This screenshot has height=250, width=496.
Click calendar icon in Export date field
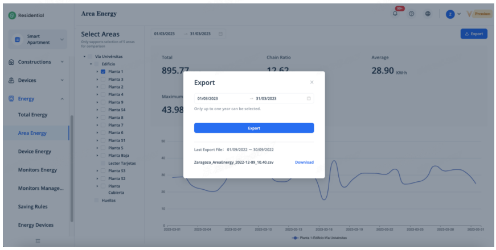pyautogui.click(x=309, y=98)
